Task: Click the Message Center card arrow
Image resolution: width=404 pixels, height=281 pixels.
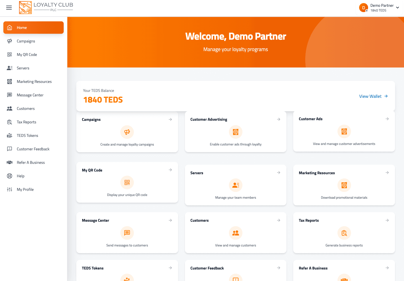Action: pyautogui.click(x=170, y=220)
